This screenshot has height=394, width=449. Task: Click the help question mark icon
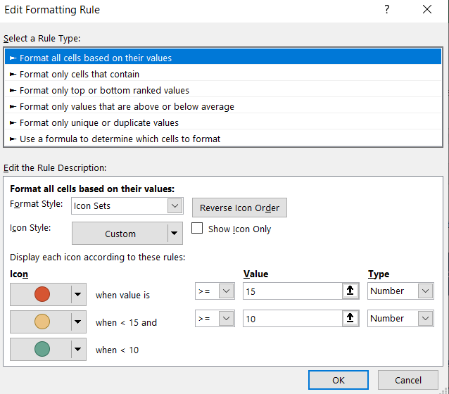click(386, 10)
